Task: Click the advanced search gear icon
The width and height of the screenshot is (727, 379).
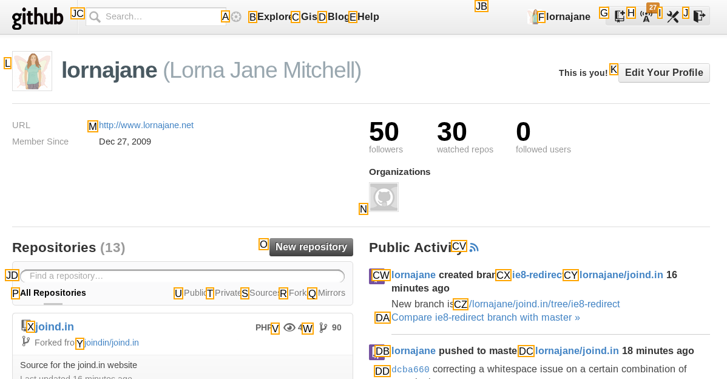Action: click(x=236, y=16)
